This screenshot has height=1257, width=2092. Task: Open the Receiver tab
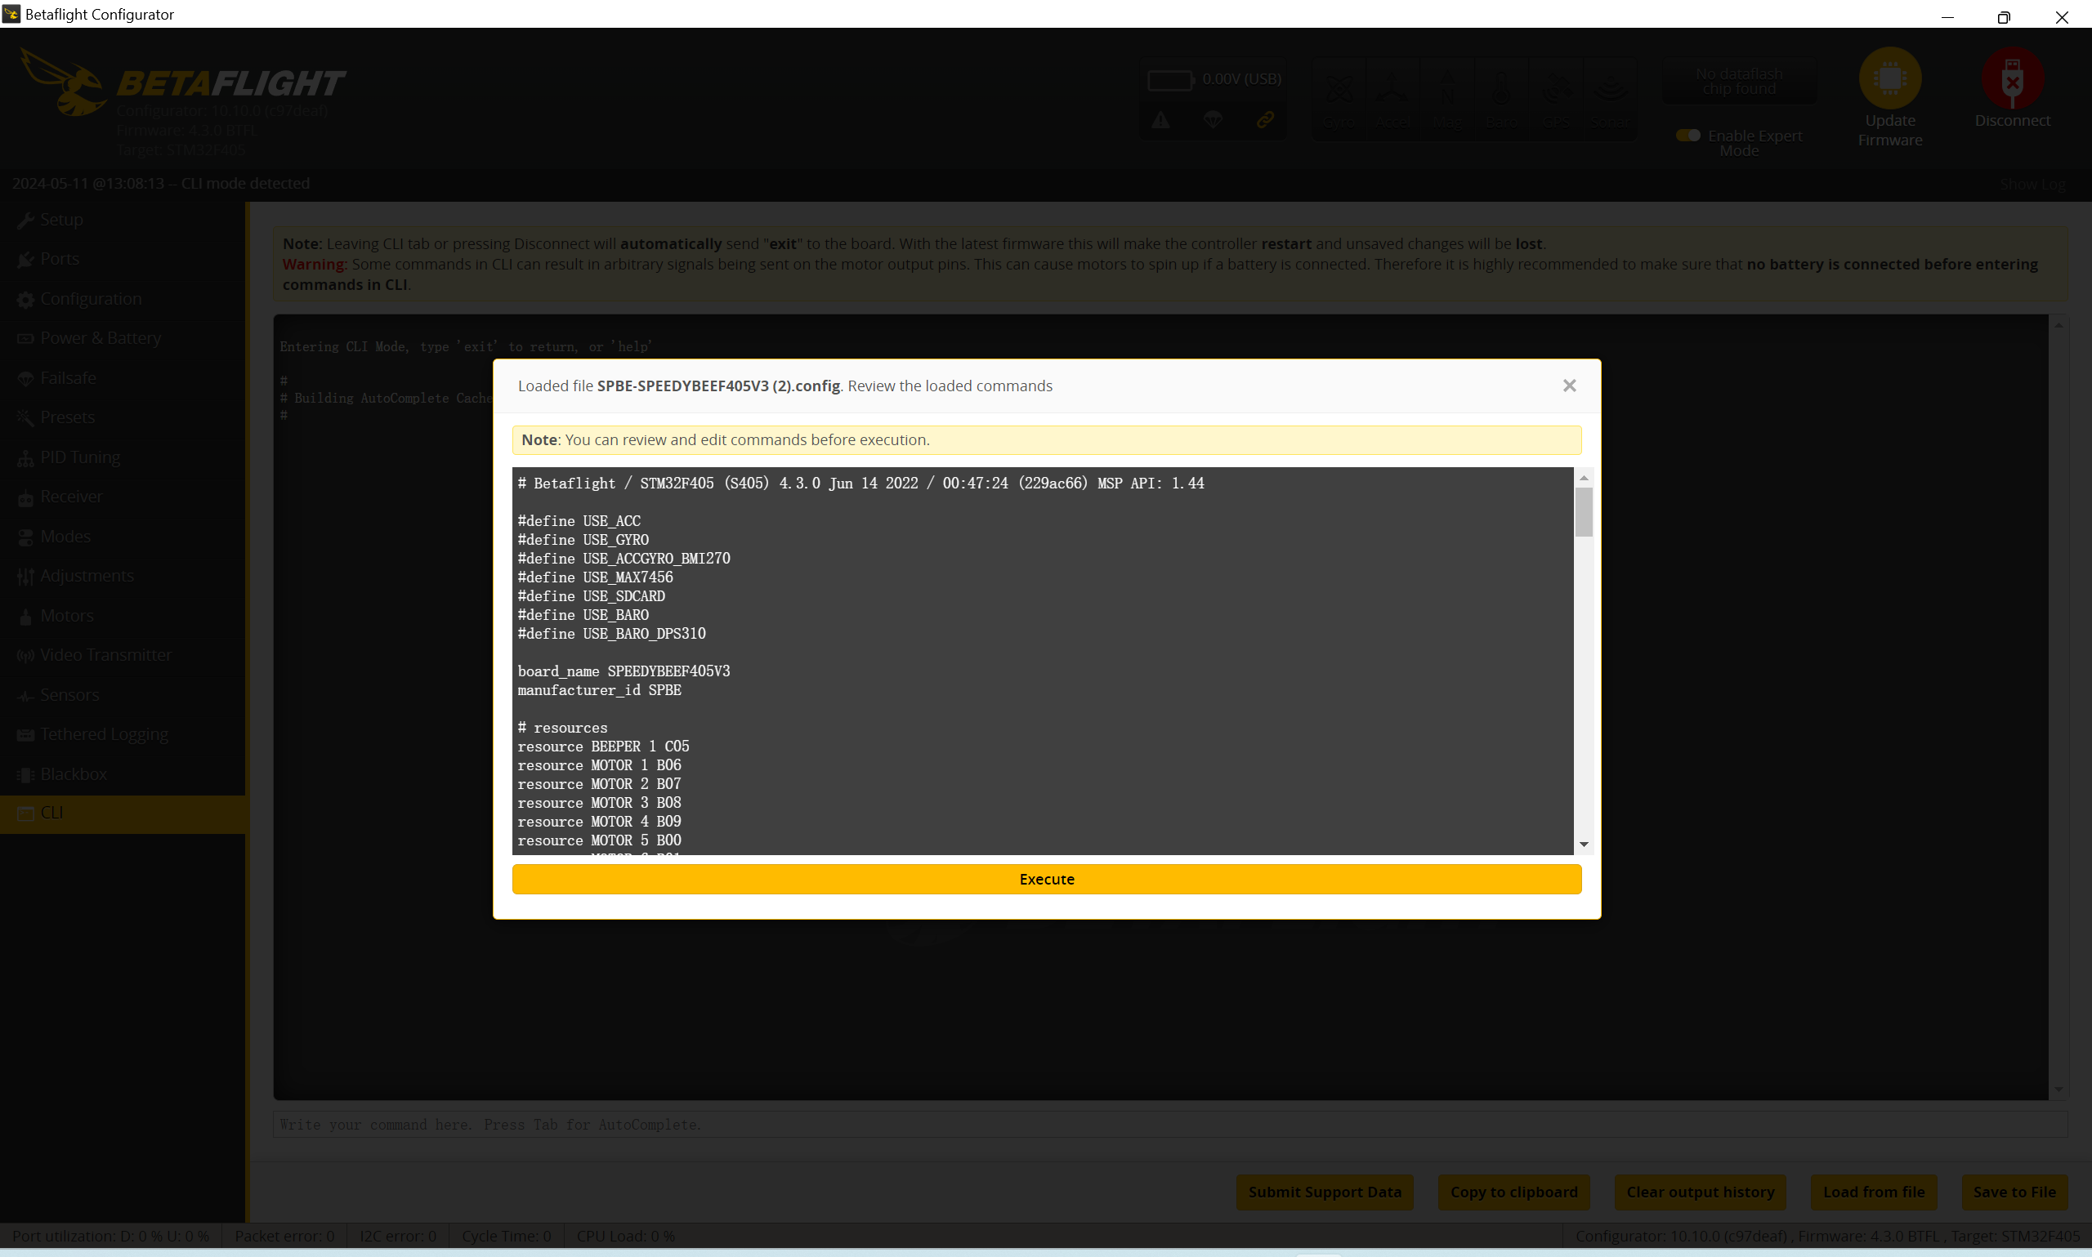click(123, 497)
